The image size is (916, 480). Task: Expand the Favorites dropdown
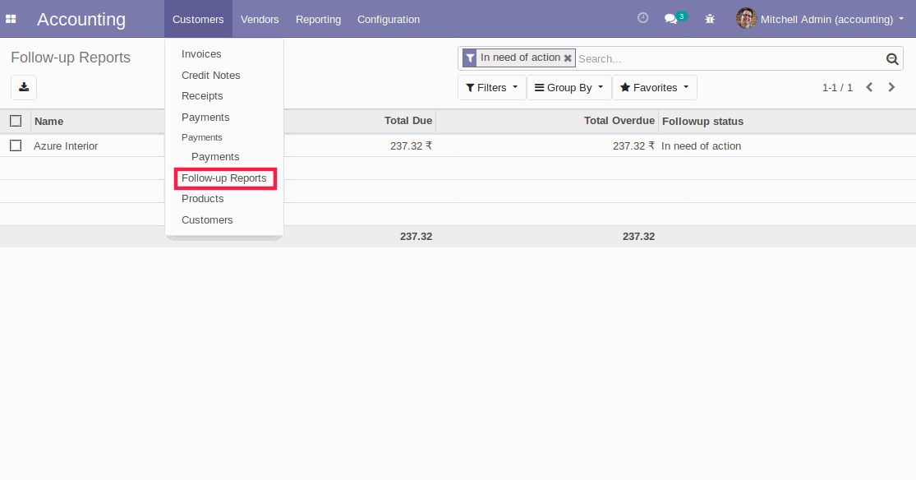click(654, 88)
